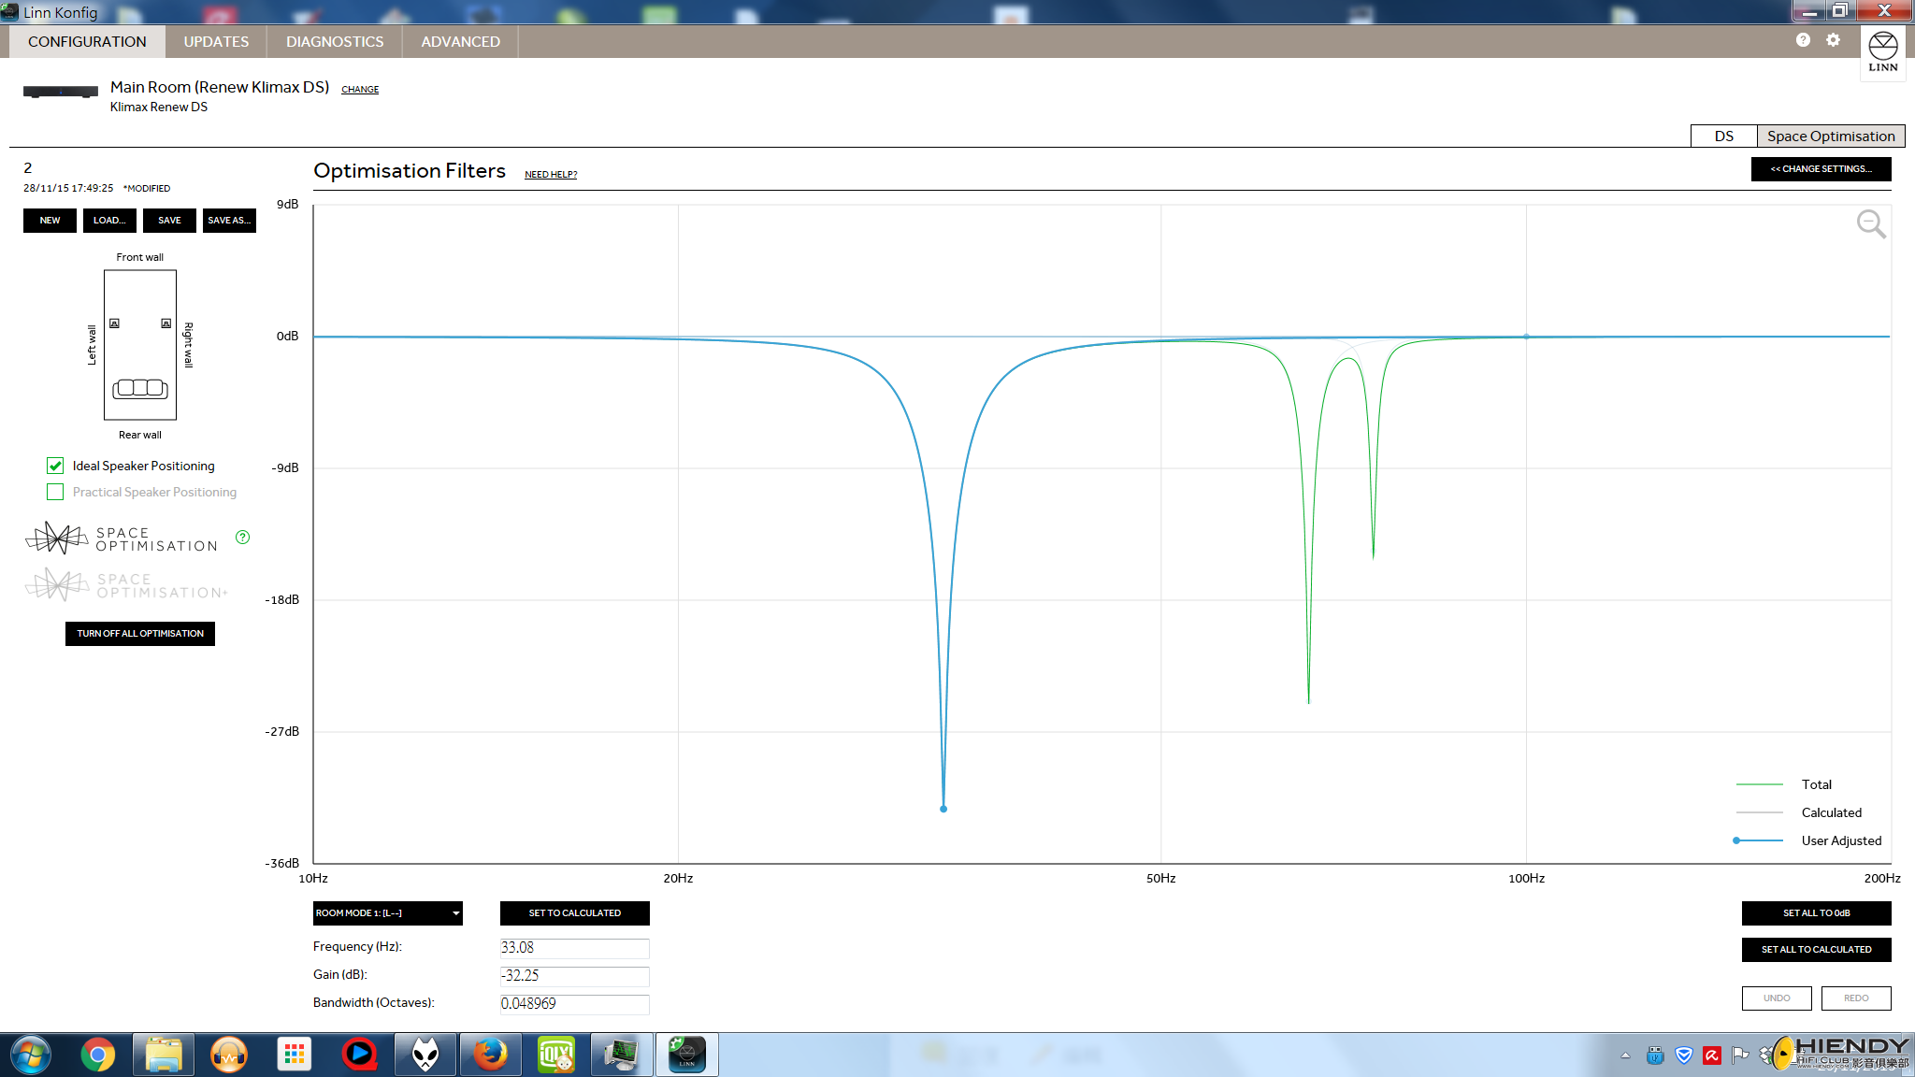
Task: Open the Updates tab
Action: click(216, 42)
